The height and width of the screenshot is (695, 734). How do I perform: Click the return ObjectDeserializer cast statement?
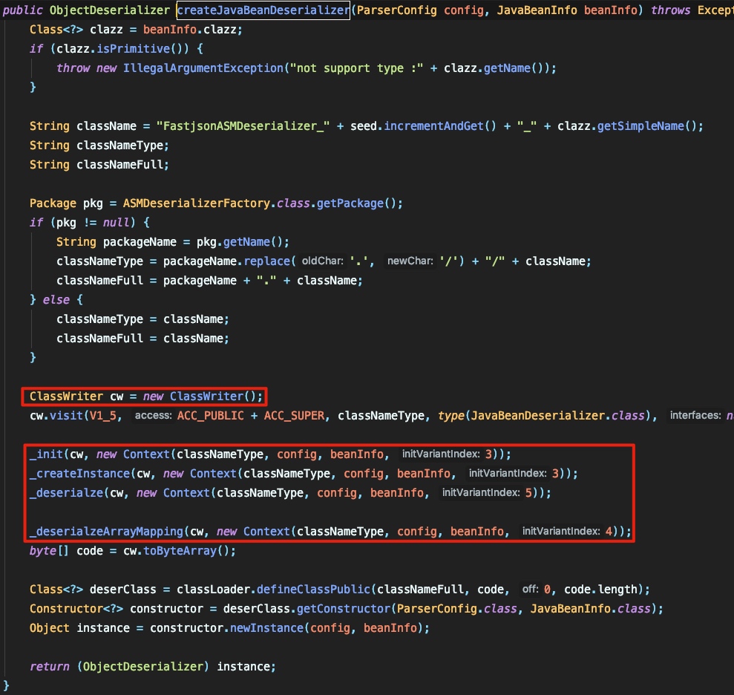coord(148,666)
